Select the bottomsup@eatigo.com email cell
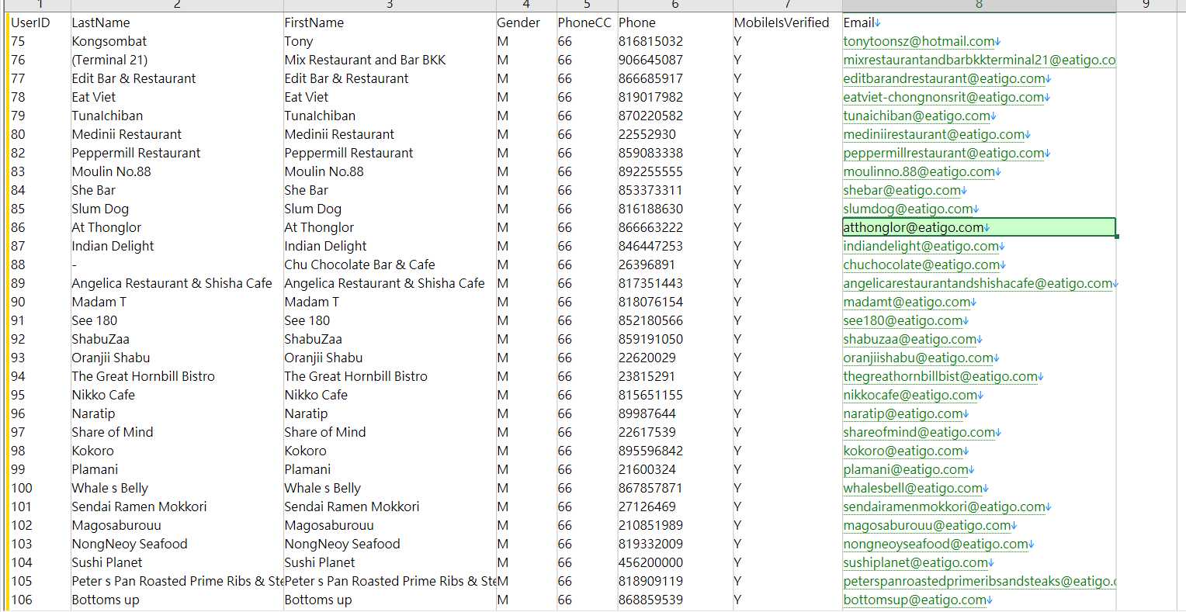 (979, 600)
